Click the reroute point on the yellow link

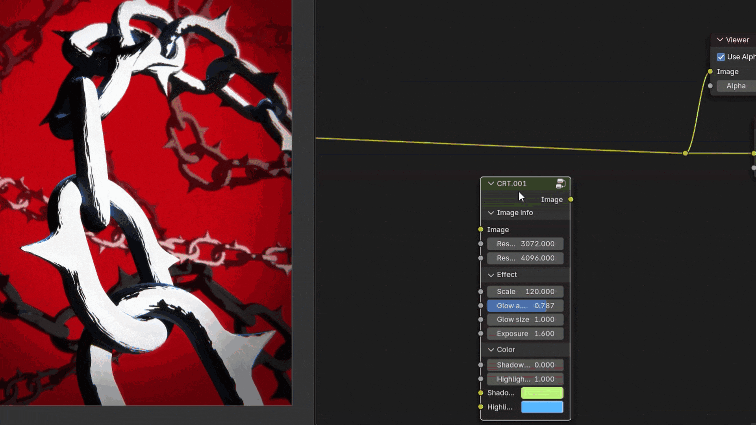point(685,153)
